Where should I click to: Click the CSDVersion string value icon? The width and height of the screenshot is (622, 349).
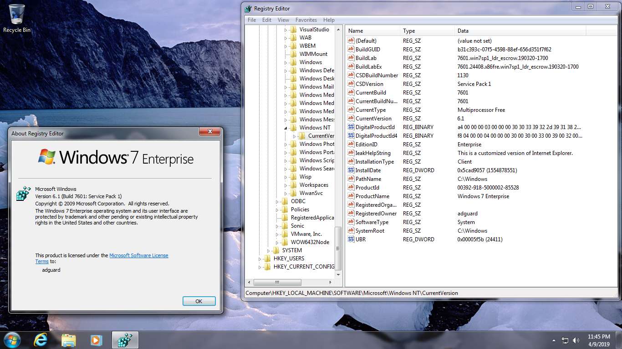[x=351, y=84]
